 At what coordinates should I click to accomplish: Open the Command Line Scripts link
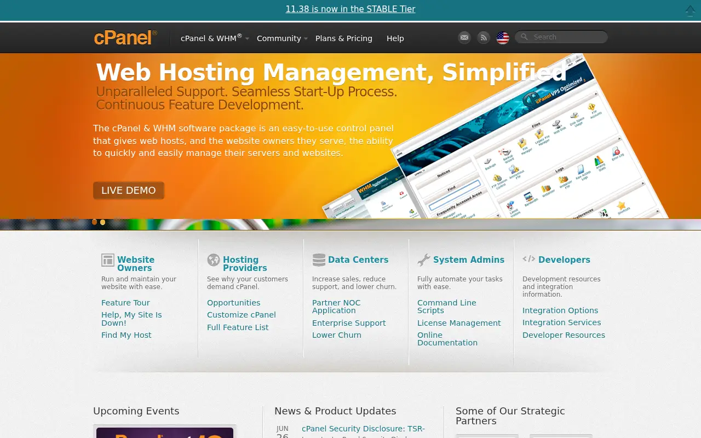[x=447, y=307]
